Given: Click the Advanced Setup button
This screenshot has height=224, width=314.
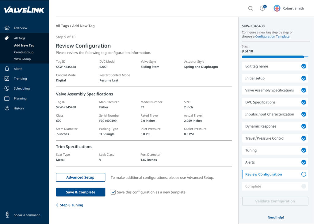Looking at the screenshot, I should click(x=80, y=177).
